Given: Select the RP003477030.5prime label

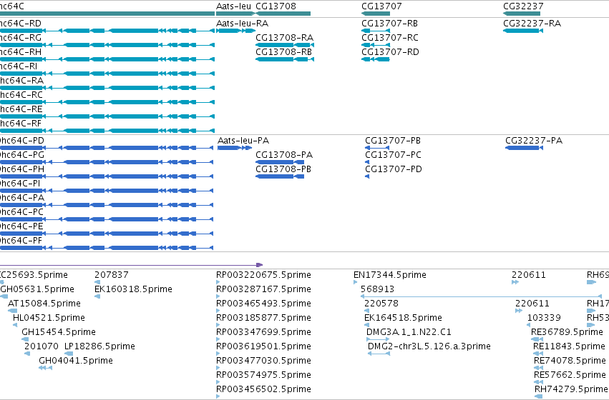Looking at the screenshot, I should tap(264, 361).
